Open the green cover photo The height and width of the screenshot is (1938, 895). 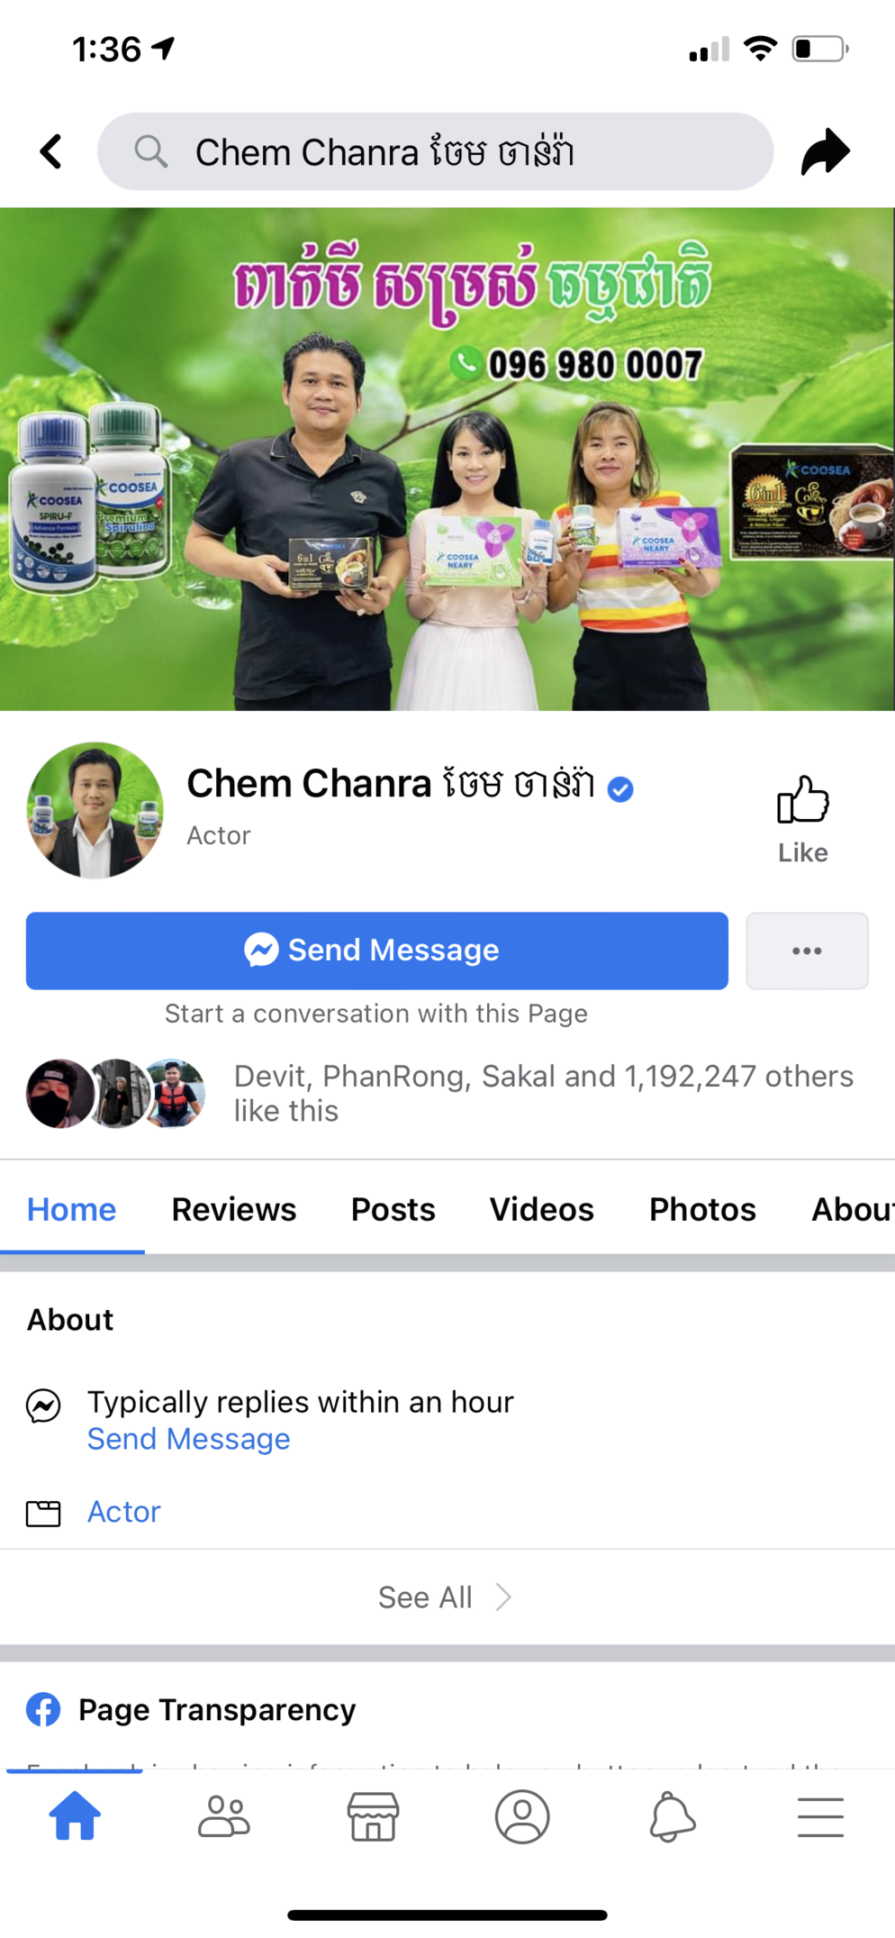click(x=447, y=459)
